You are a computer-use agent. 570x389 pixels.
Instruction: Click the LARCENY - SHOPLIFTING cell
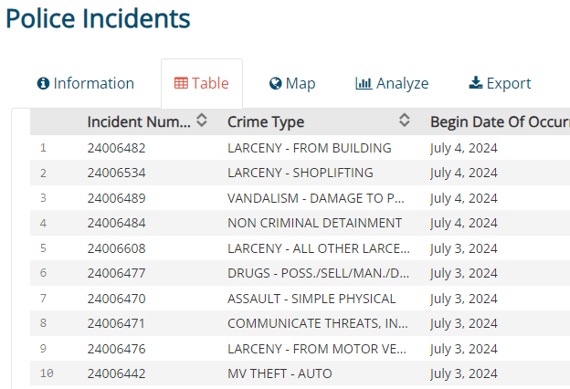300,173
